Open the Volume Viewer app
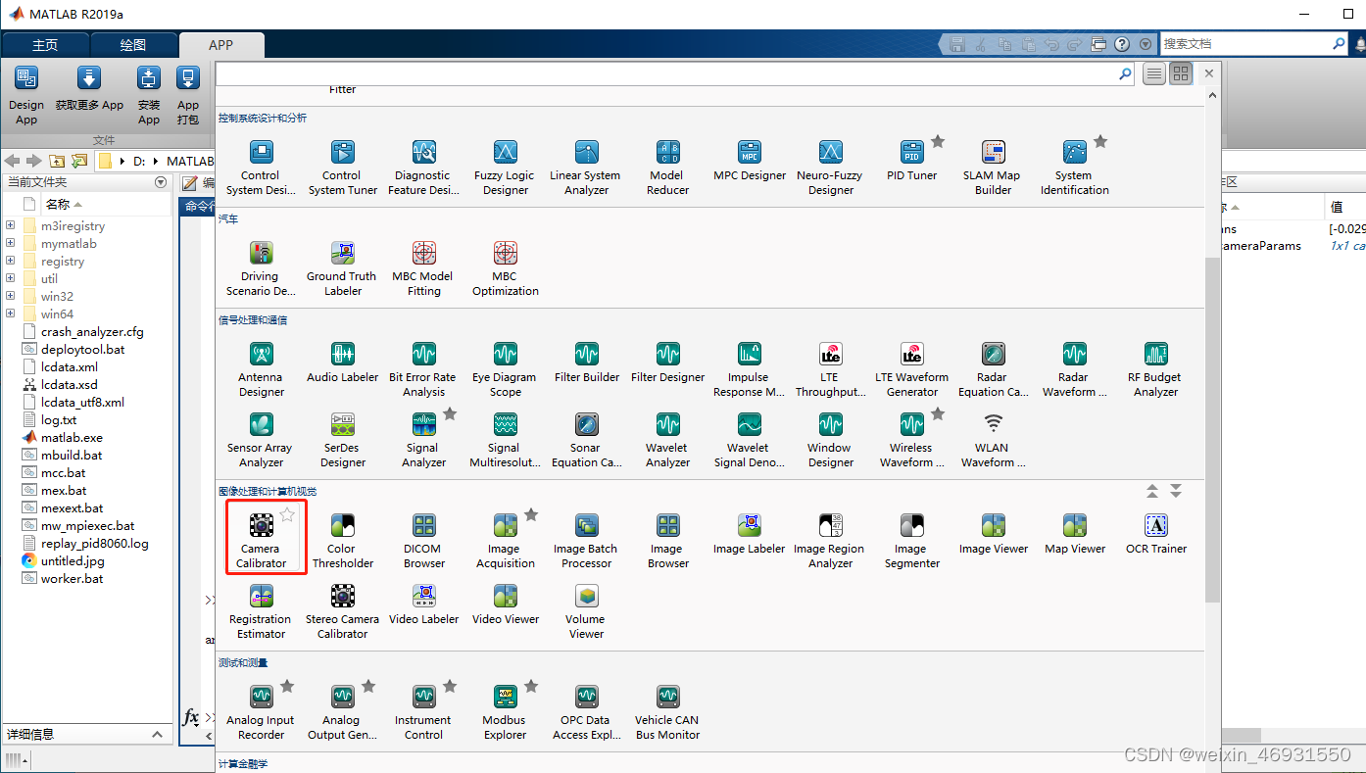Viewport: 1366px width, 773px height. pyautogui.click(x=587, y=611)
